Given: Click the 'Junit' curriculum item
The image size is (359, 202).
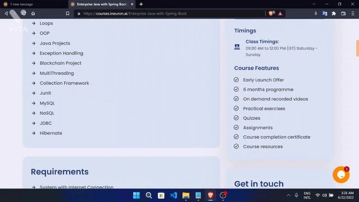Looking at the screenshot, I should 45,93.
